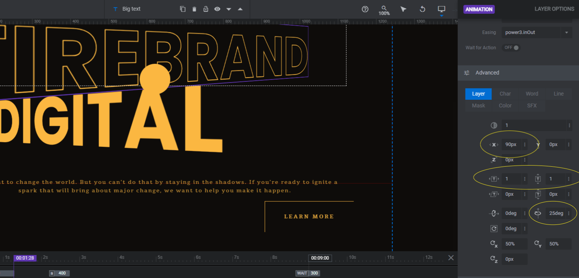Toggle visibility eye of Big text layer
The width and height of the screenshot is (579, 278).
coord(217,9)
